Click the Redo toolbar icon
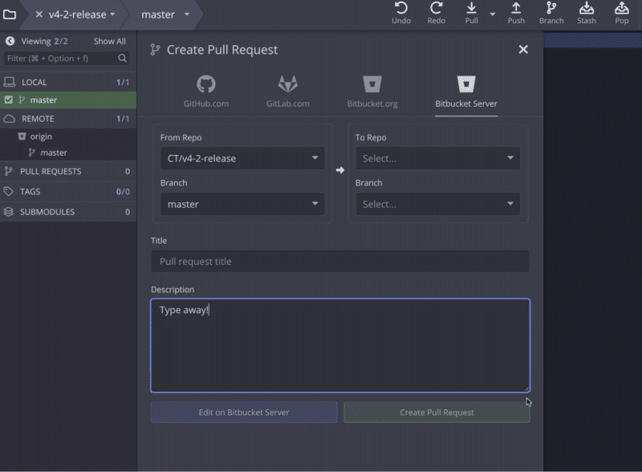The image size is (642, 472). (x=436, y=13)
